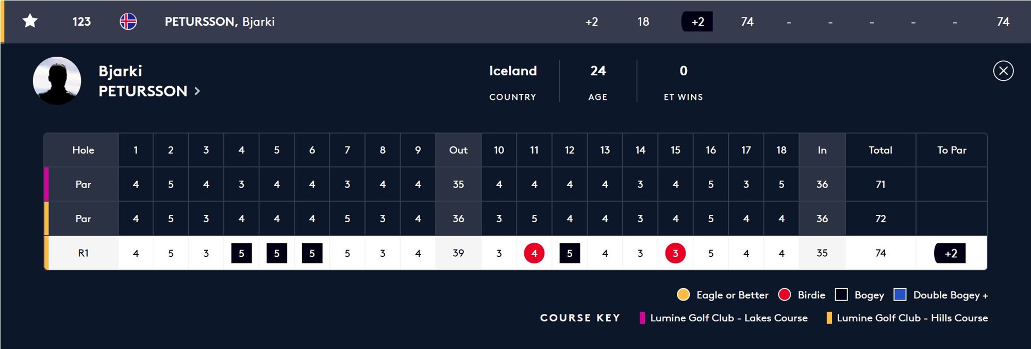
Task: Close the player scorecard panel
Action: (x=1003, y=71)
